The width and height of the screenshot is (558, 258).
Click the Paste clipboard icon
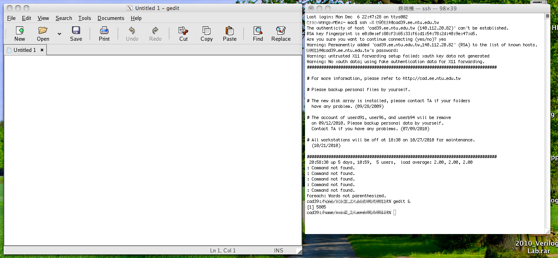coord(230,31)
